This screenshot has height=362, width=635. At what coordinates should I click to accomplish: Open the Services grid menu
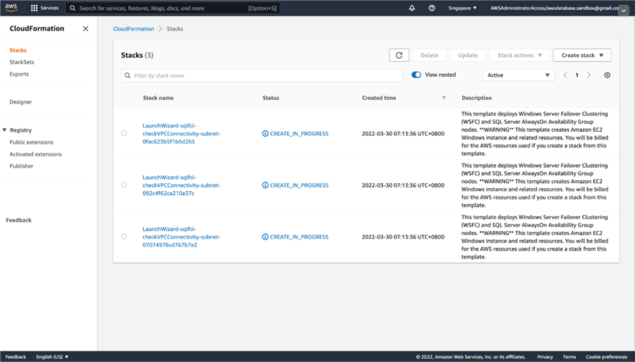click(x=44, y=8)
